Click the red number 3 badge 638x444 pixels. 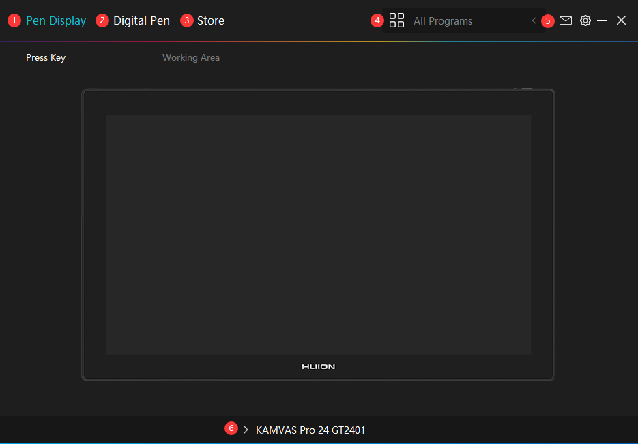[x=186, y=20]
